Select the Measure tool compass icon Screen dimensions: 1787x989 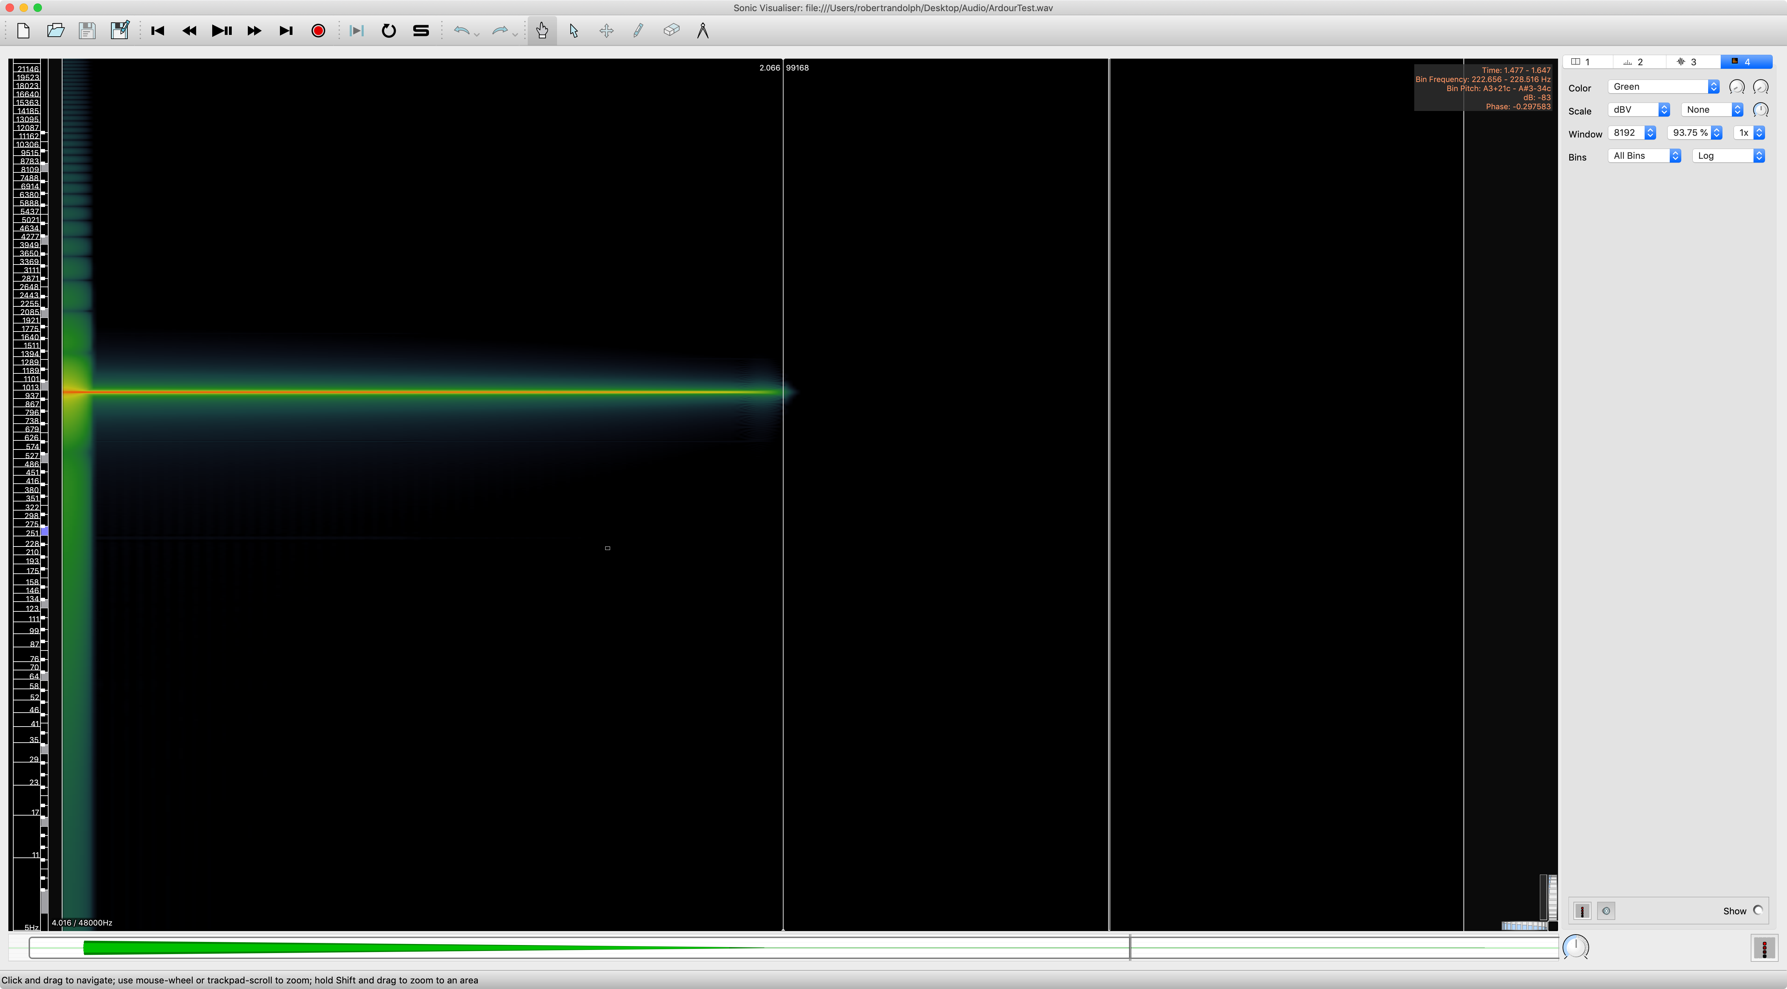pyautogui.click(x=703, y=30)
